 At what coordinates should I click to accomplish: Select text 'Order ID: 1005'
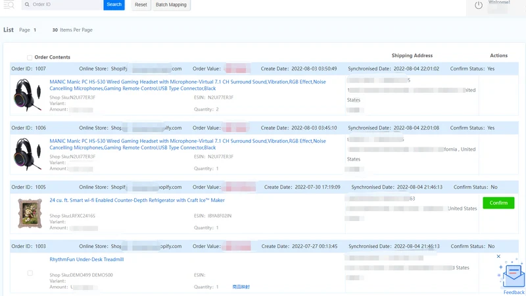pos(28,187)
